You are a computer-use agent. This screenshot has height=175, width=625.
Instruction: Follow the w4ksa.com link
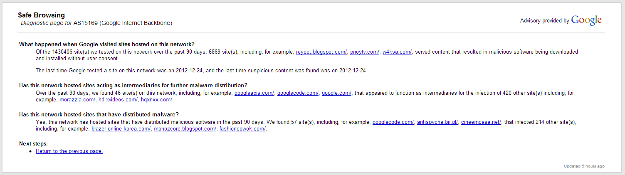click(x=397, y=52)
